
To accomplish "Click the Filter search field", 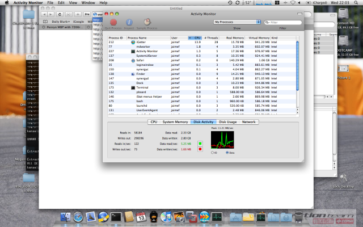I will [283, 22].
